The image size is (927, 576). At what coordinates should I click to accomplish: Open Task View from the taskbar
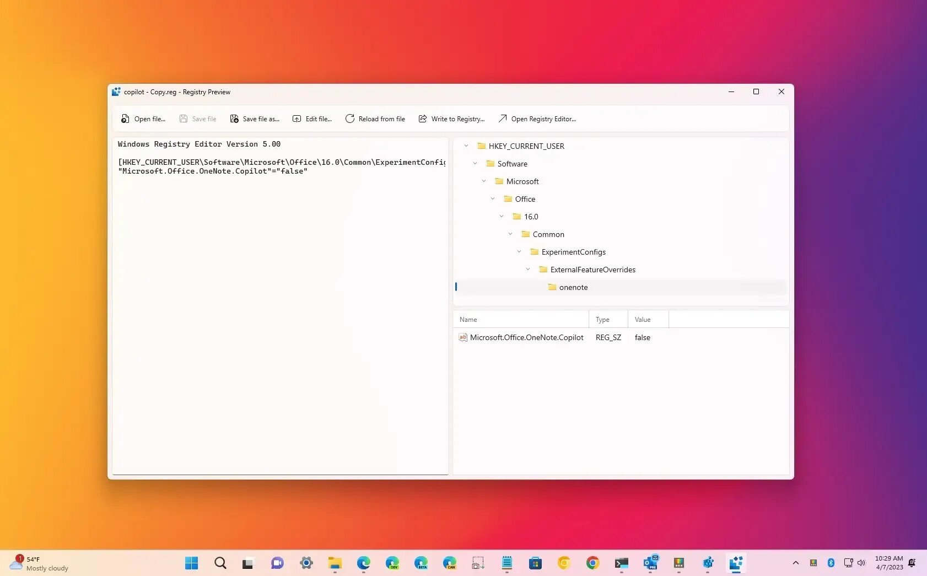(248, 563)
